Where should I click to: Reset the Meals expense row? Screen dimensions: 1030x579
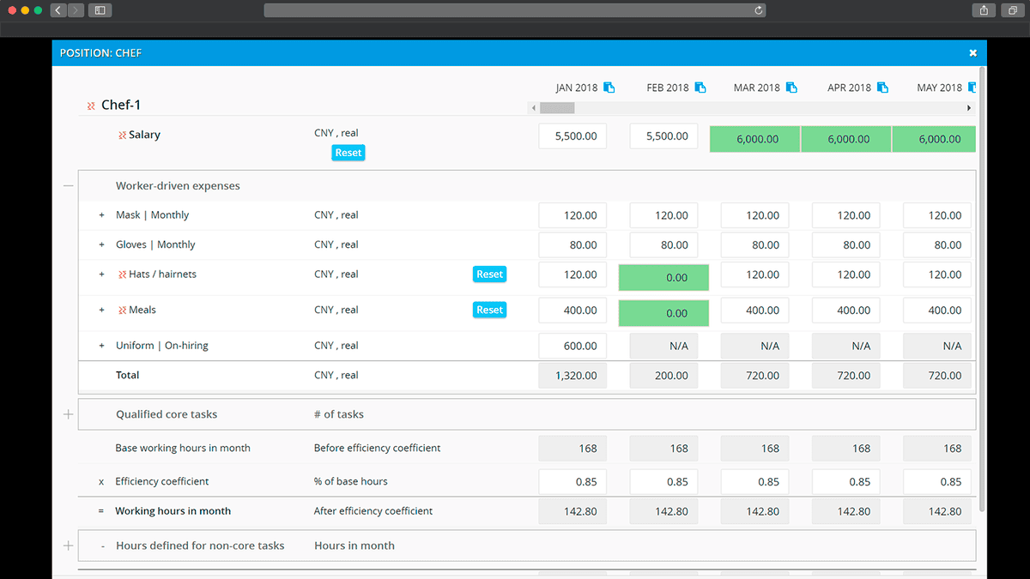pos(489,310)
